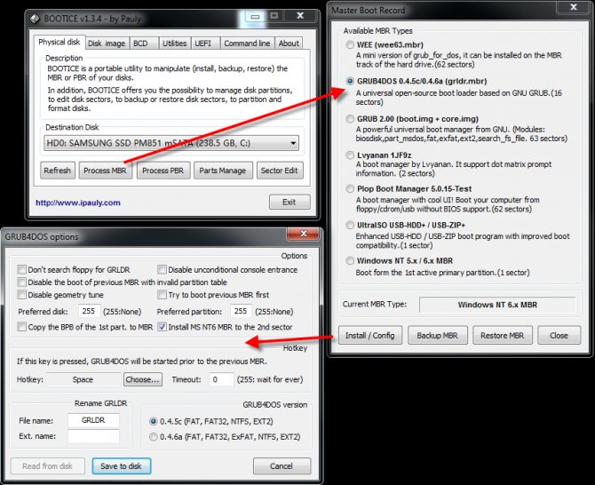Image resolution: width=595 pixels, height=485 pixels.
Task: Switch to the Disk image tab
Action: pos(107,44)
